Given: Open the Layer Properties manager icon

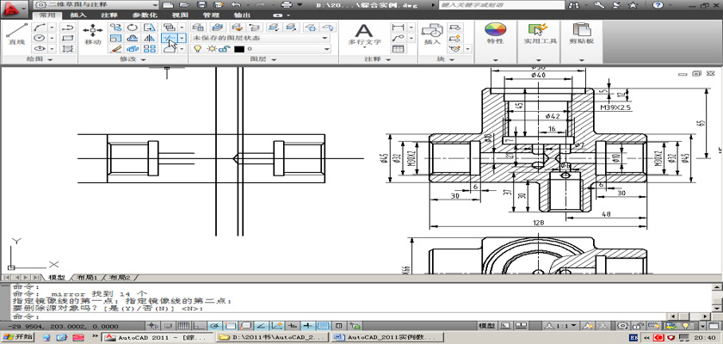Looking at the screenshot, I should [x=198, y=28].
